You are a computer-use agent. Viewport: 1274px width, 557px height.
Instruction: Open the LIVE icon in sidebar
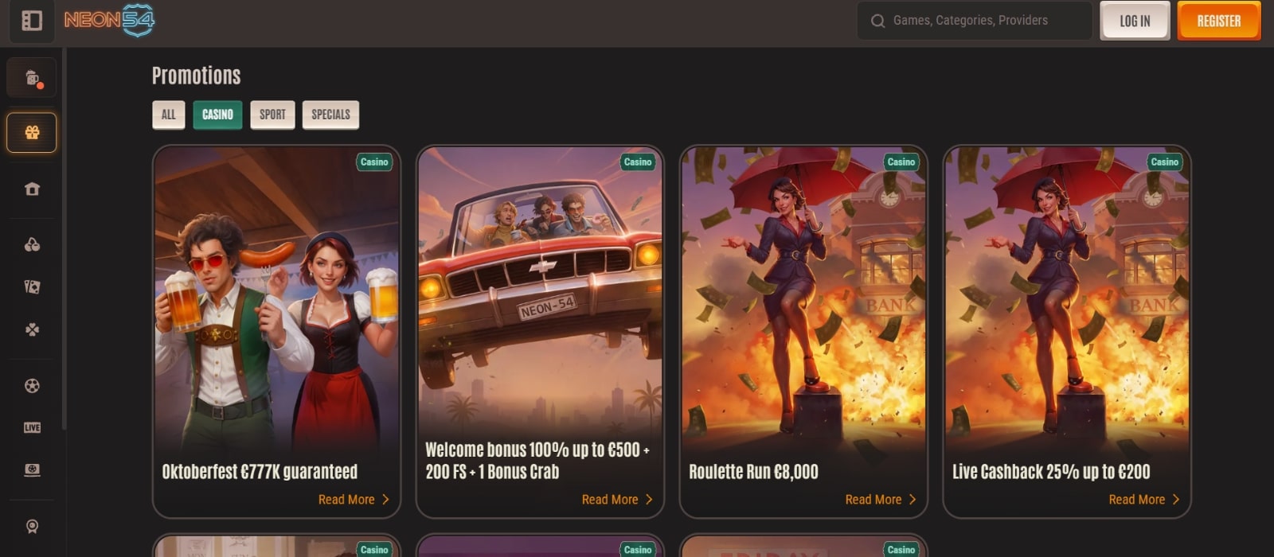[32, 427]
